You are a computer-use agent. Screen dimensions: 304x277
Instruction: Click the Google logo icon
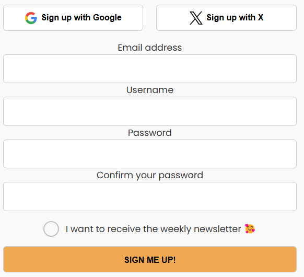pyautogui.click(x=31, y=18)
